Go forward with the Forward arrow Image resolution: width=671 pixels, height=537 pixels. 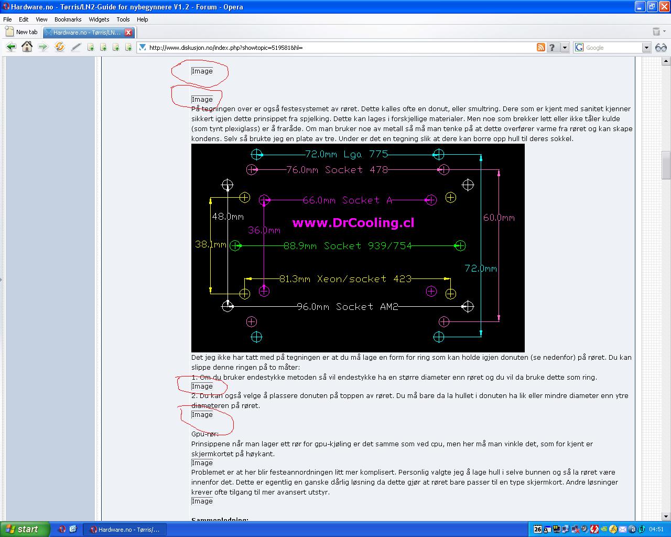pyautogui.click(x=43, y=47)
